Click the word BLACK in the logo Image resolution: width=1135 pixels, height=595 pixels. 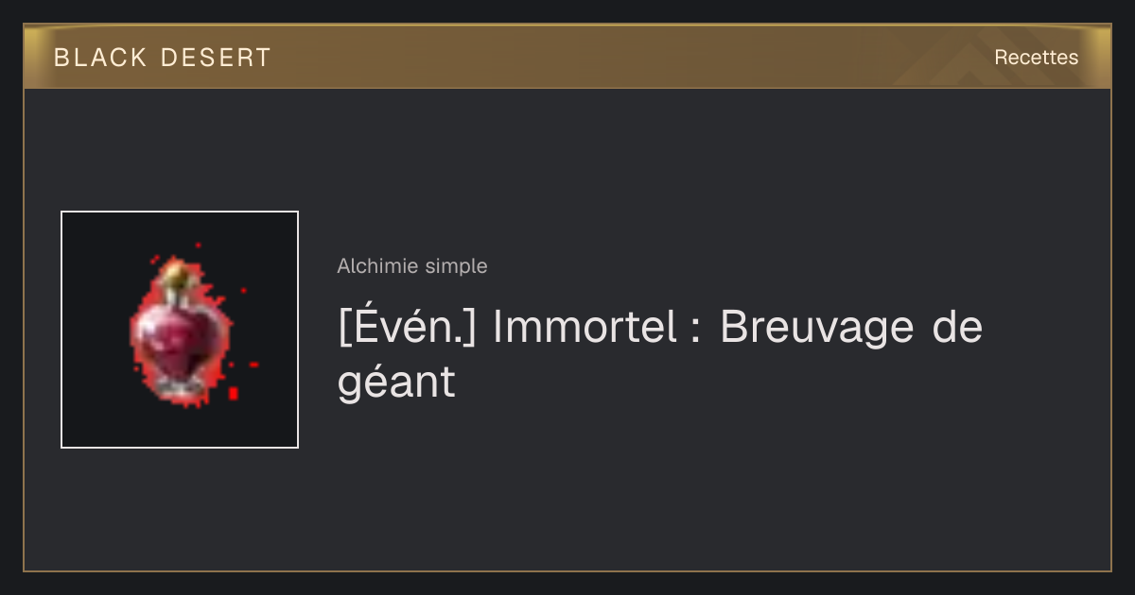100,58
